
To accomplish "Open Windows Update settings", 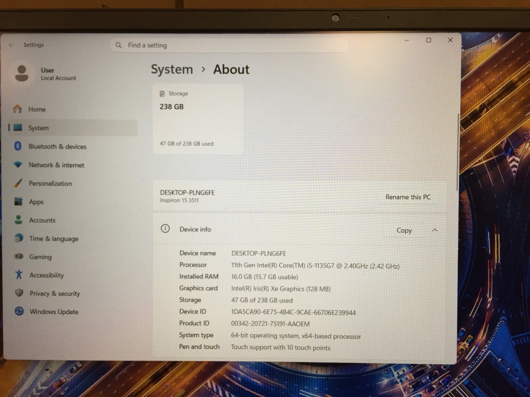I will tap(73, 312).
